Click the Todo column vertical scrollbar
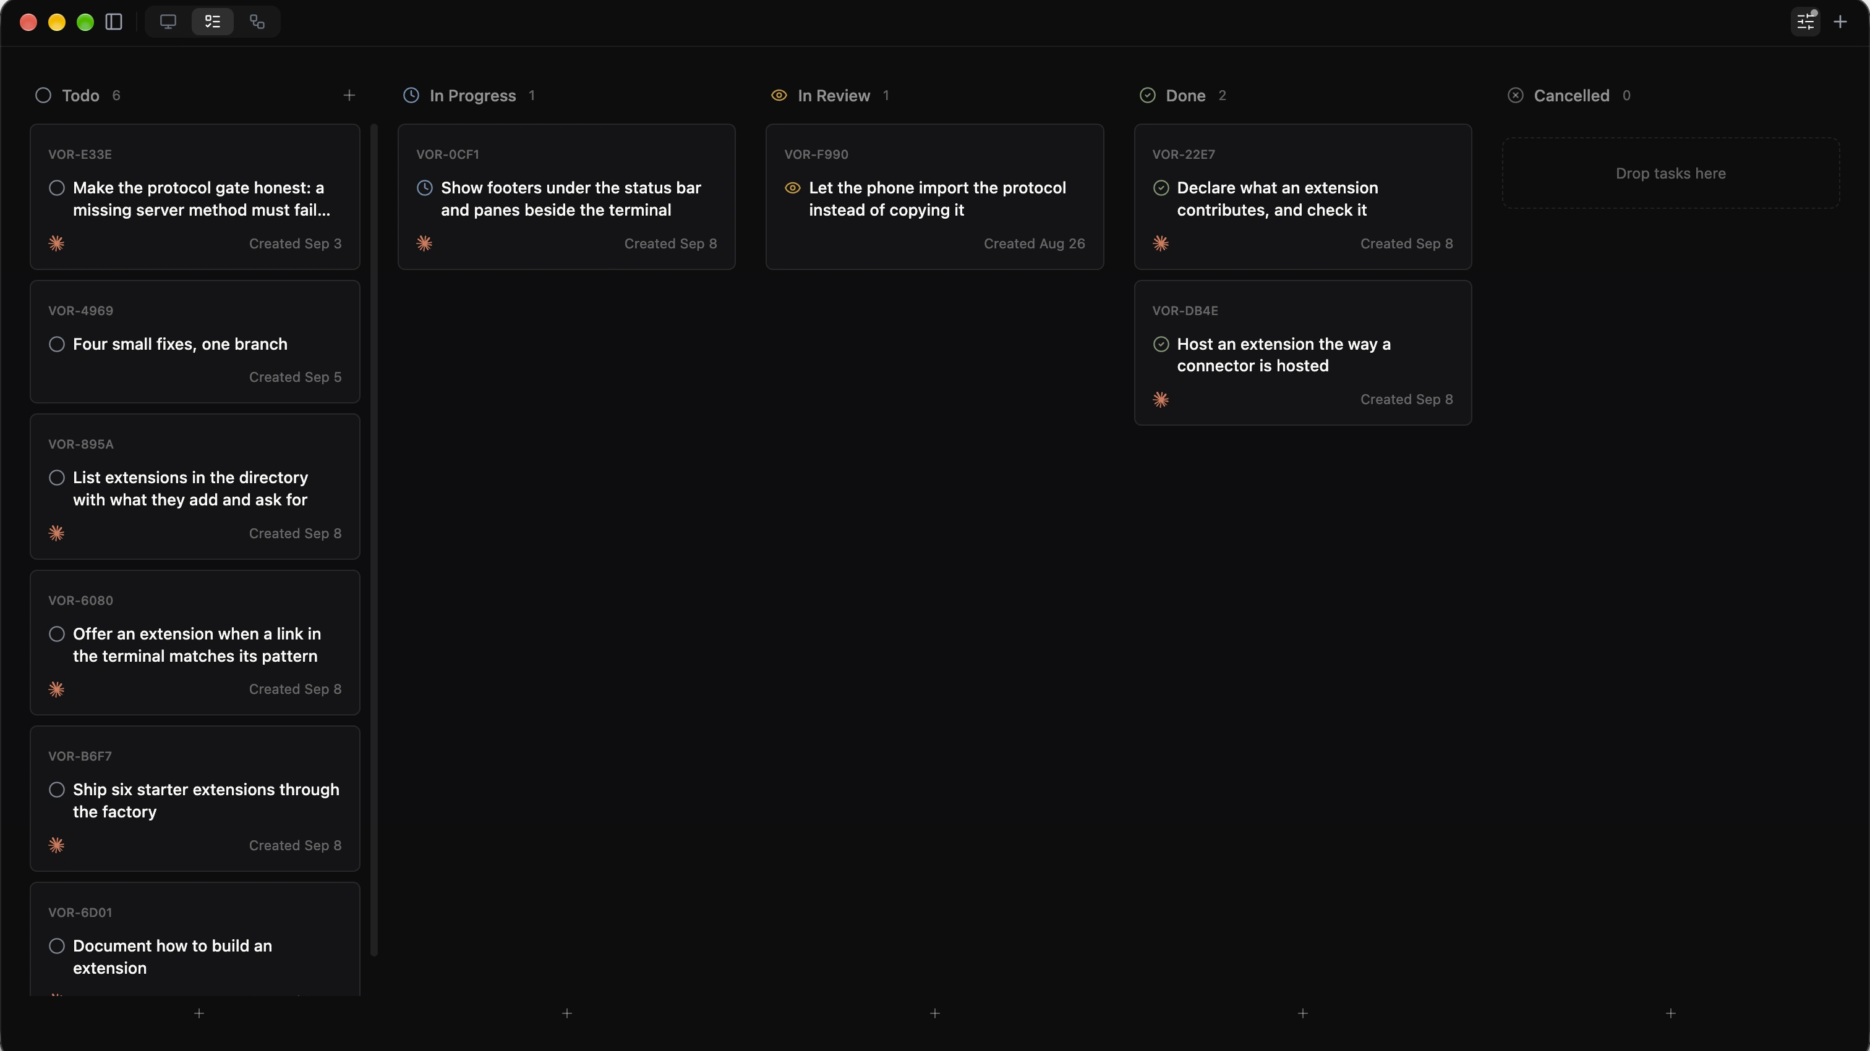 click(x=375, y=539)
